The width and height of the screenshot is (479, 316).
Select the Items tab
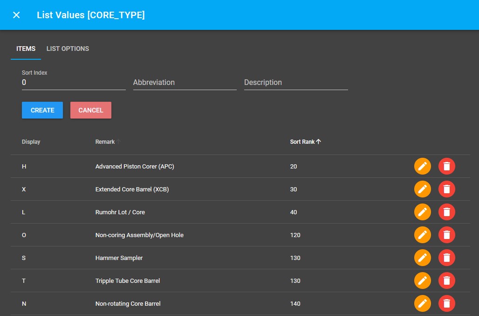26,49
